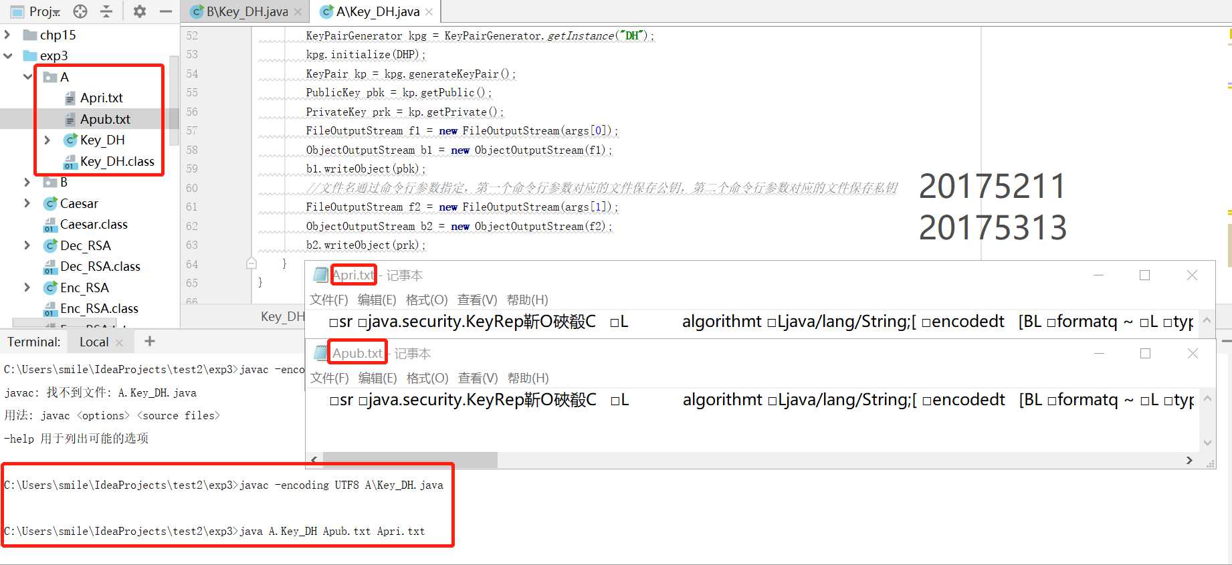The width and height of the screenshot is (1232, 565).
Task: Open 格式(O) menu in Apri.txt Notepad
Action: [x=427, y=300]
